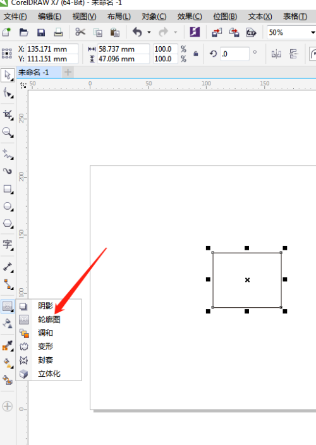Expand the Undo history dropdown arrow
The width and height of the screenshot is (316, 445).
click(149, 32)
